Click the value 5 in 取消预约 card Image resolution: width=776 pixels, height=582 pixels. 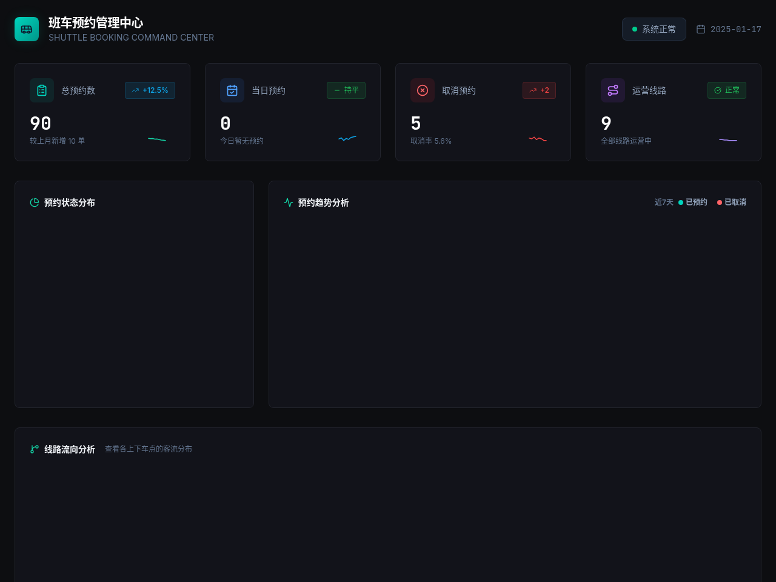click(416, 124)
